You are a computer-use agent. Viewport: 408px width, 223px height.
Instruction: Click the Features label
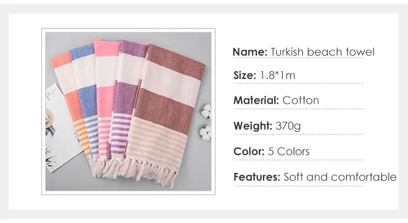[x=257, y=177]
